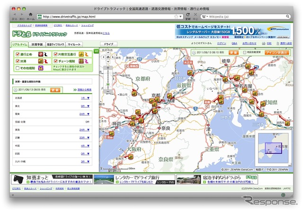Viewport: 303px width, 211px height.
Task: Open the Q&A link
Action: [x=234, y=44]
